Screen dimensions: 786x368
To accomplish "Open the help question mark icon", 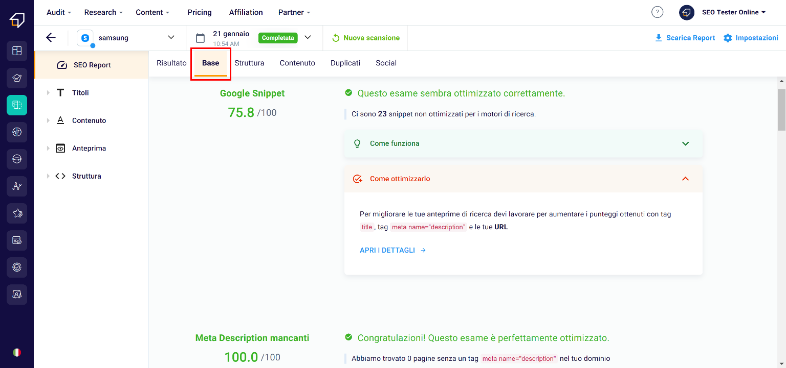I will (x=657, y=12).
